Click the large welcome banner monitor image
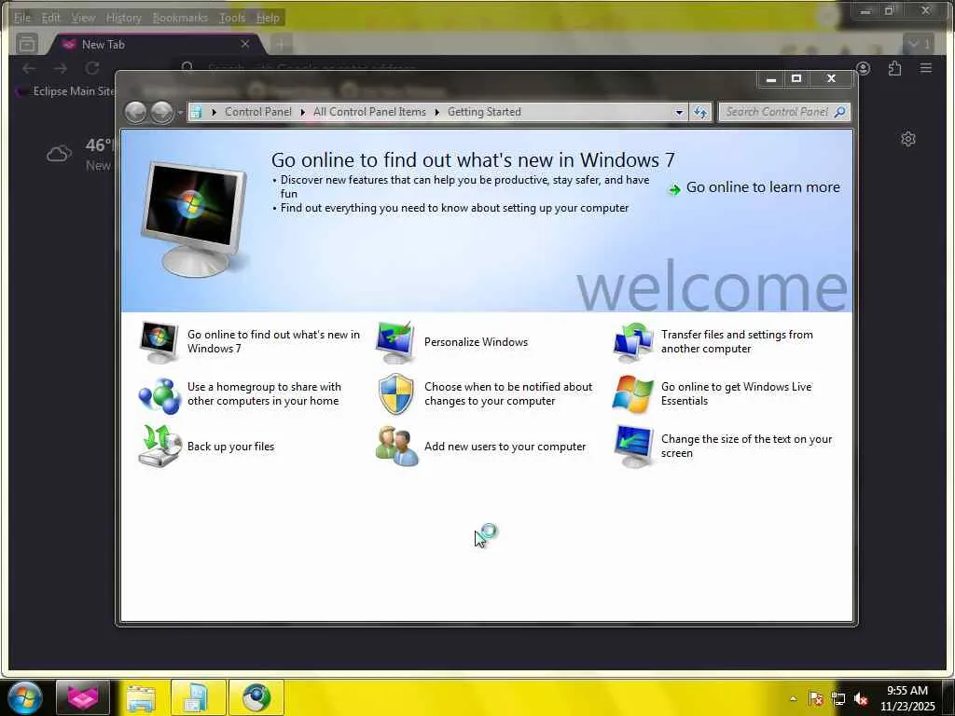The height and width of the screenshot is (716, 955). pyautogui.click(x=195, y=219)
